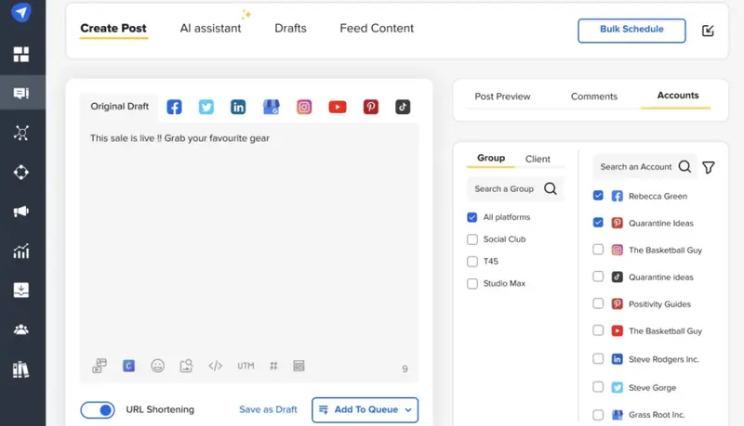The height and width of the screenshot is (426, 744).
Task: Switch to the TikTok platform draft icon
Action: click(x=403, y=107)
